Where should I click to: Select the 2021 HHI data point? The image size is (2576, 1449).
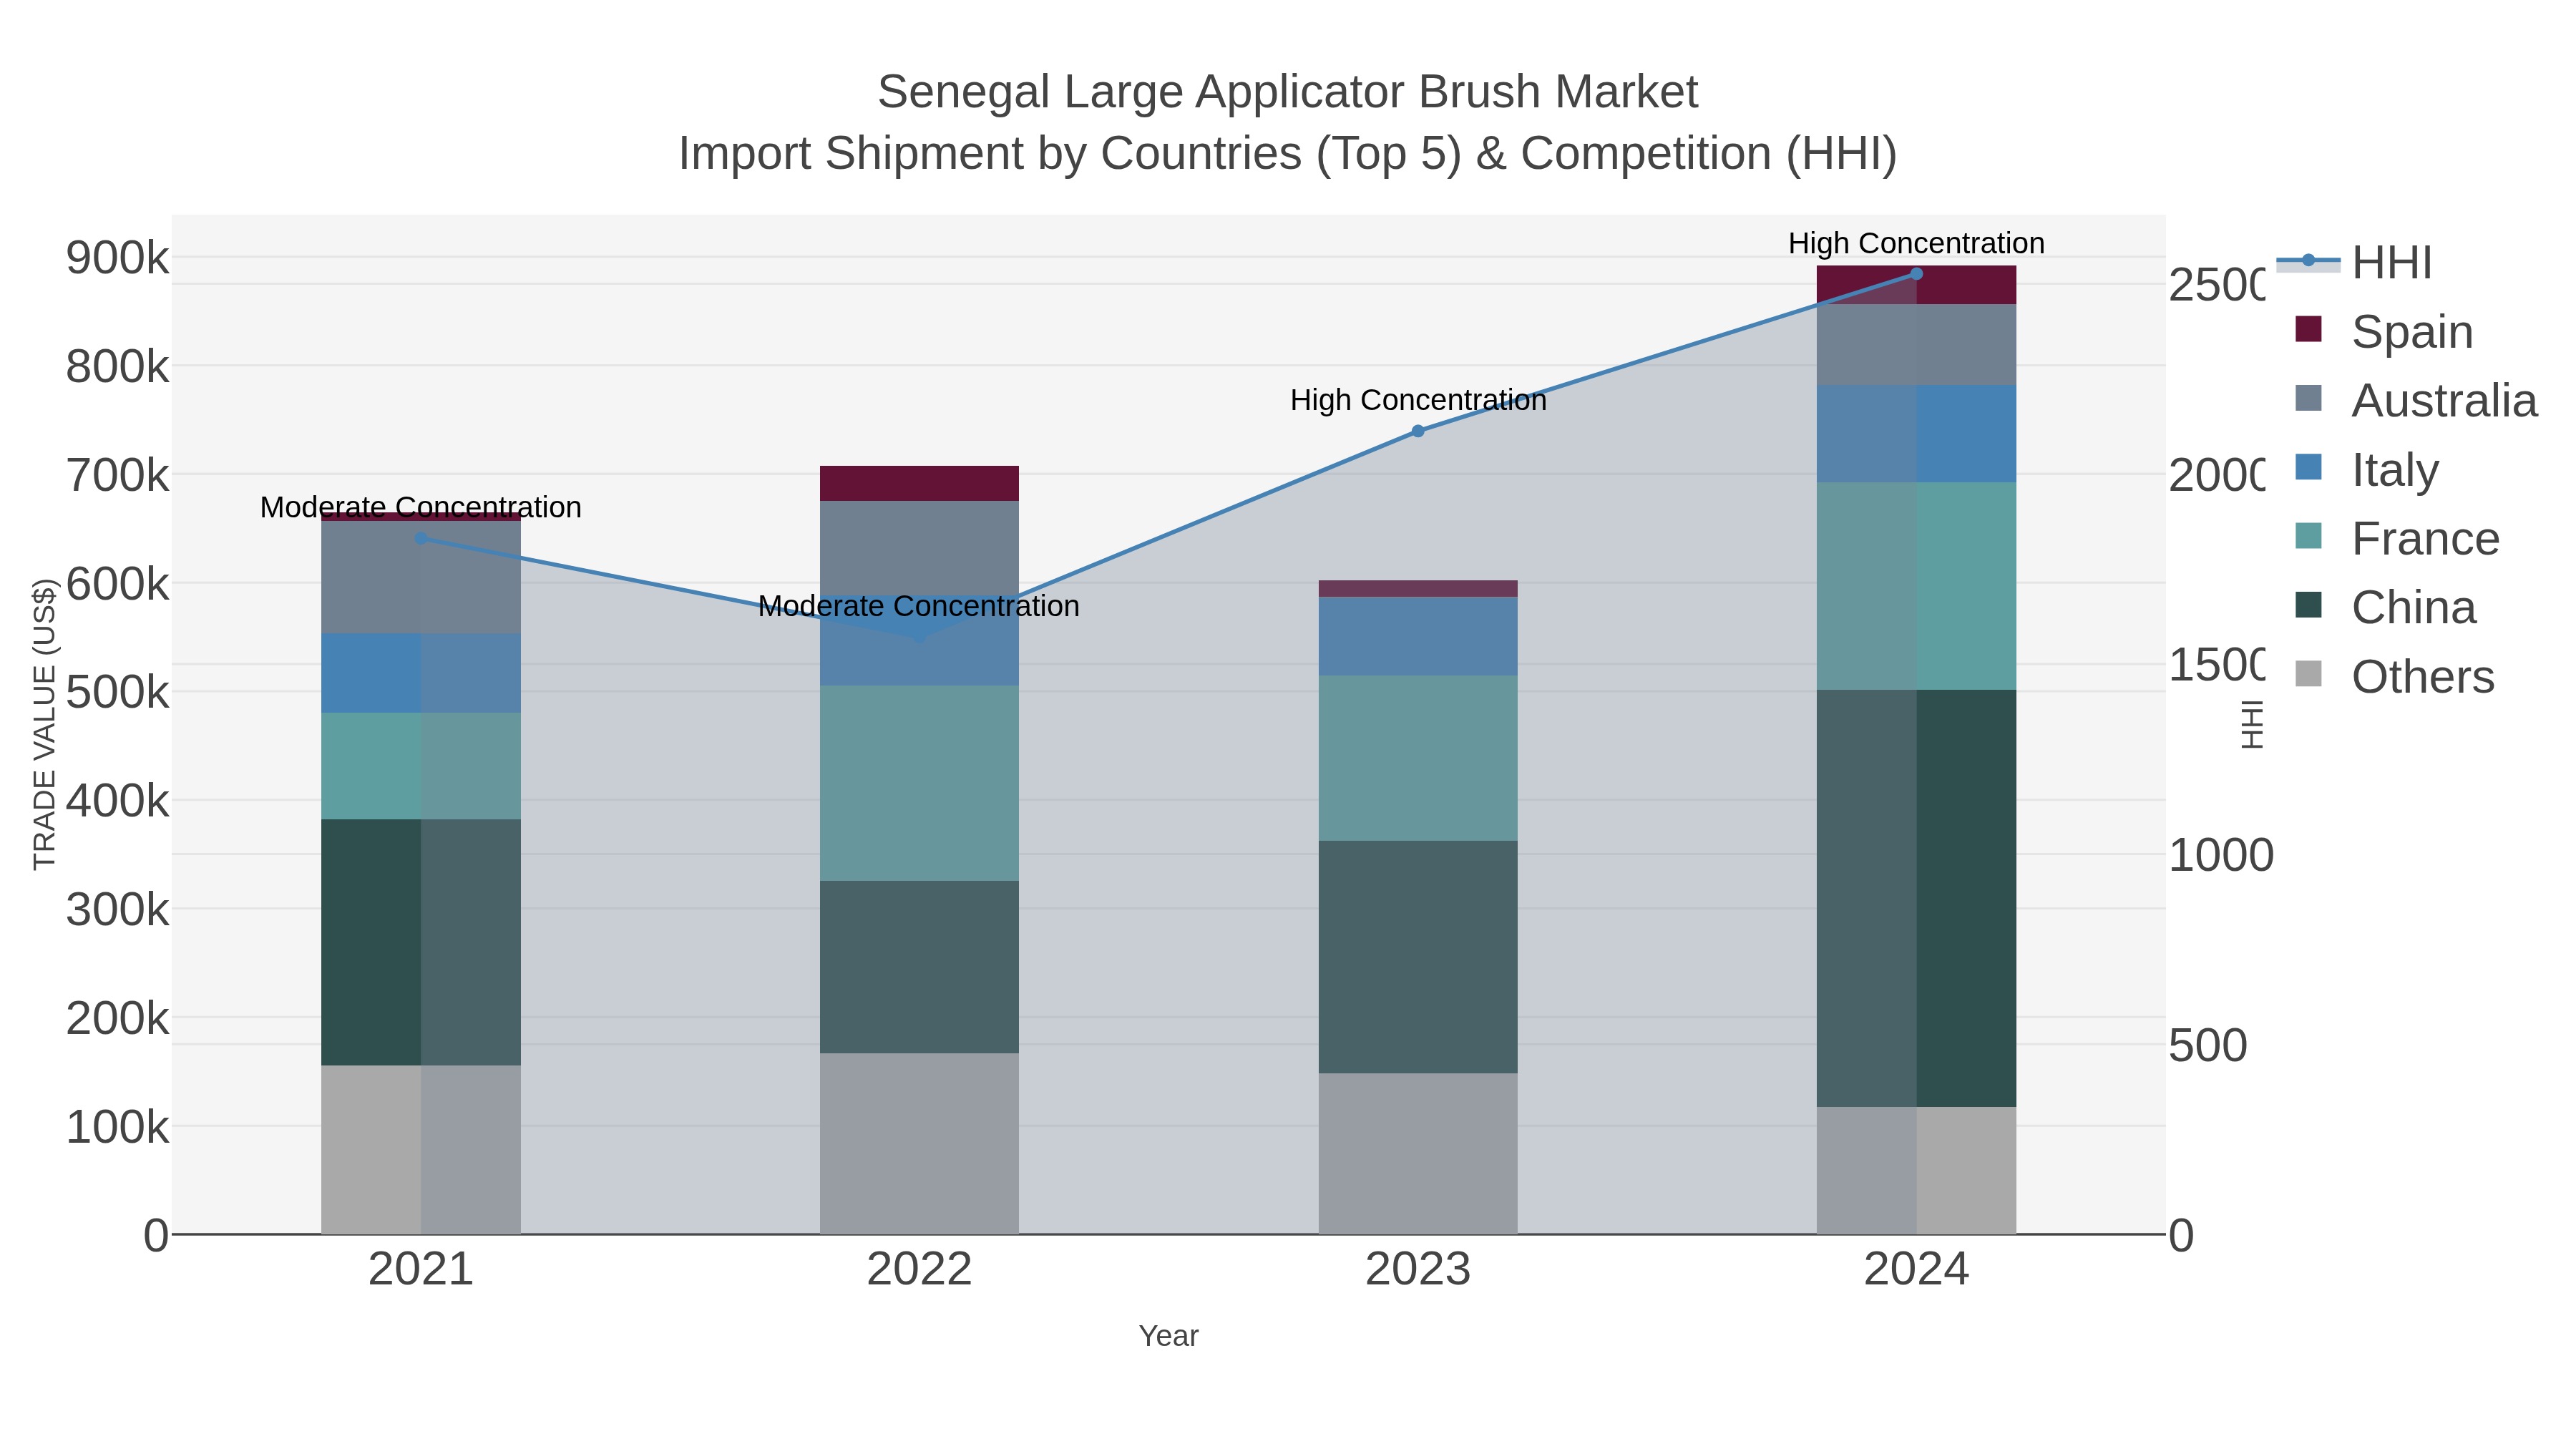[421, 538]
